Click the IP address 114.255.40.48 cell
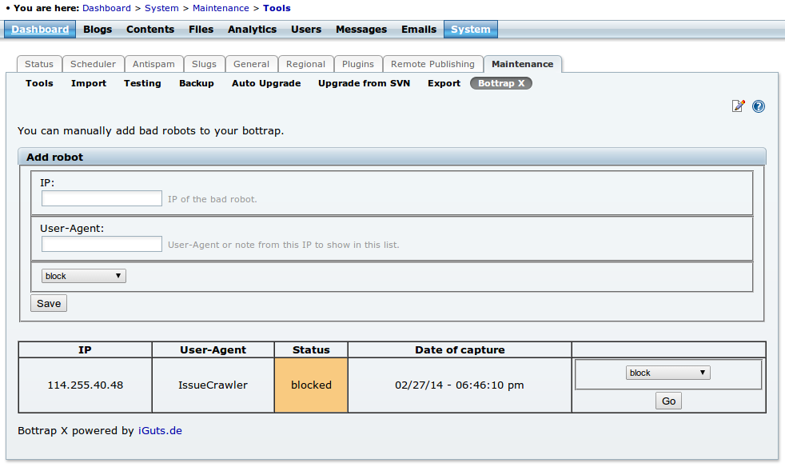The image size is (785, 467). [x=85, y=385]
